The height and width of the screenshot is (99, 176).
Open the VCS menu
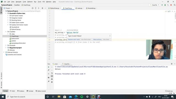[x=44, y=2]
